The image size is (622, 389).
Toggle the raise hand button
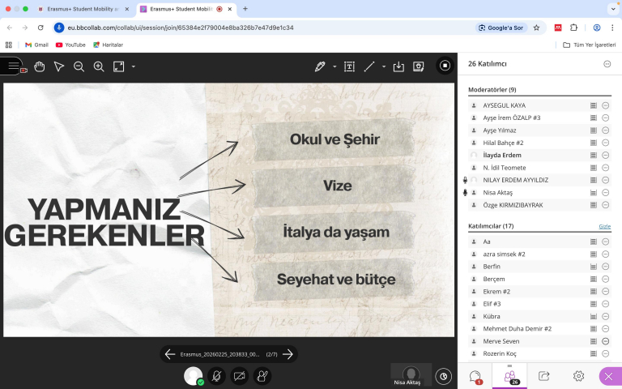(262, 375)
